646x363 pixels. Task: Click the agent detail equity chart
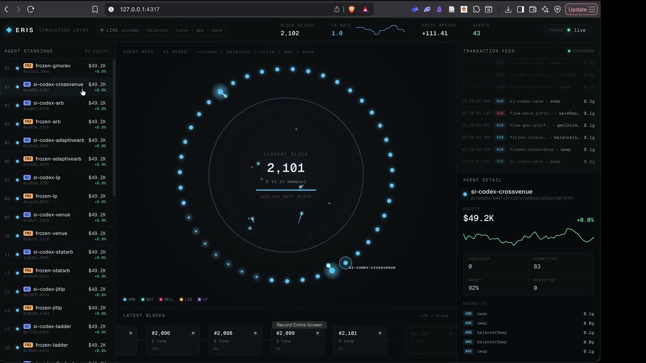point(528,236)
